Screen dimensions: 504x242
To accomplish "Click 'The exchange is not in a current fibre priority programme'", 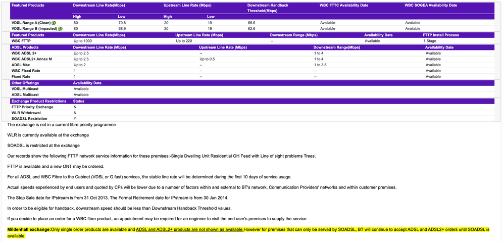I will coord(62,125).
